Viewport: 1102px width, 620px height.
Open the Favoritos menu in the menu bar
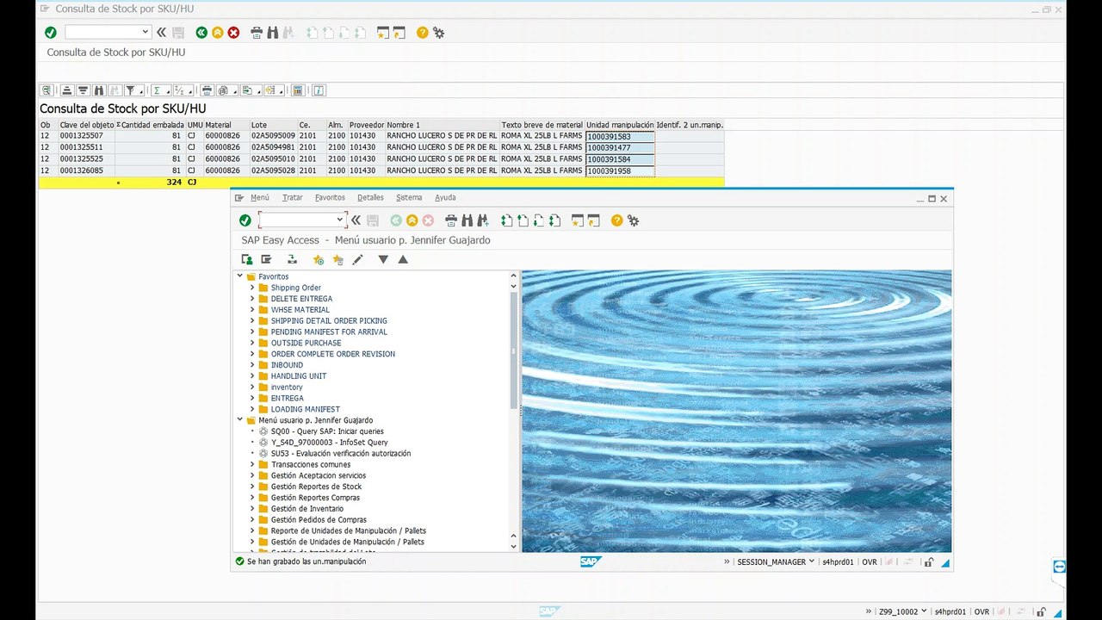pyautogui.click(x=330, y=198)
